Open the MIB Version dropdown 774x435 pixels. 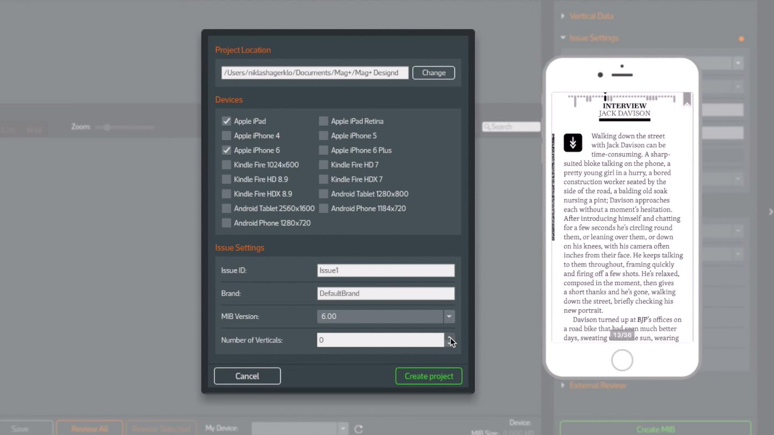point(449,316)
